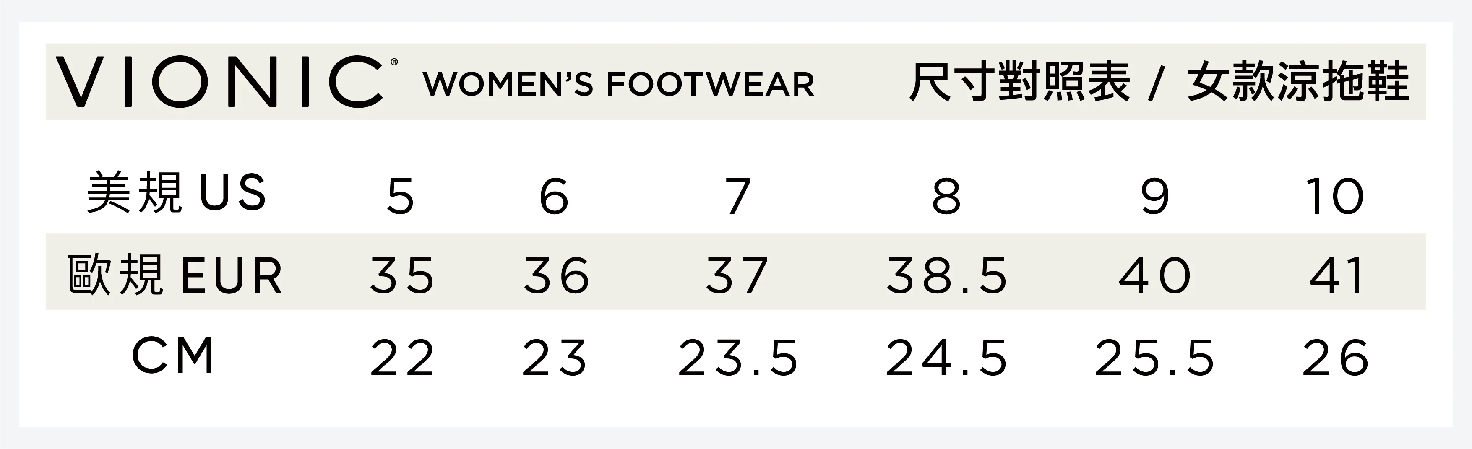Click US size 5 cell

click(x=400, y=197)
